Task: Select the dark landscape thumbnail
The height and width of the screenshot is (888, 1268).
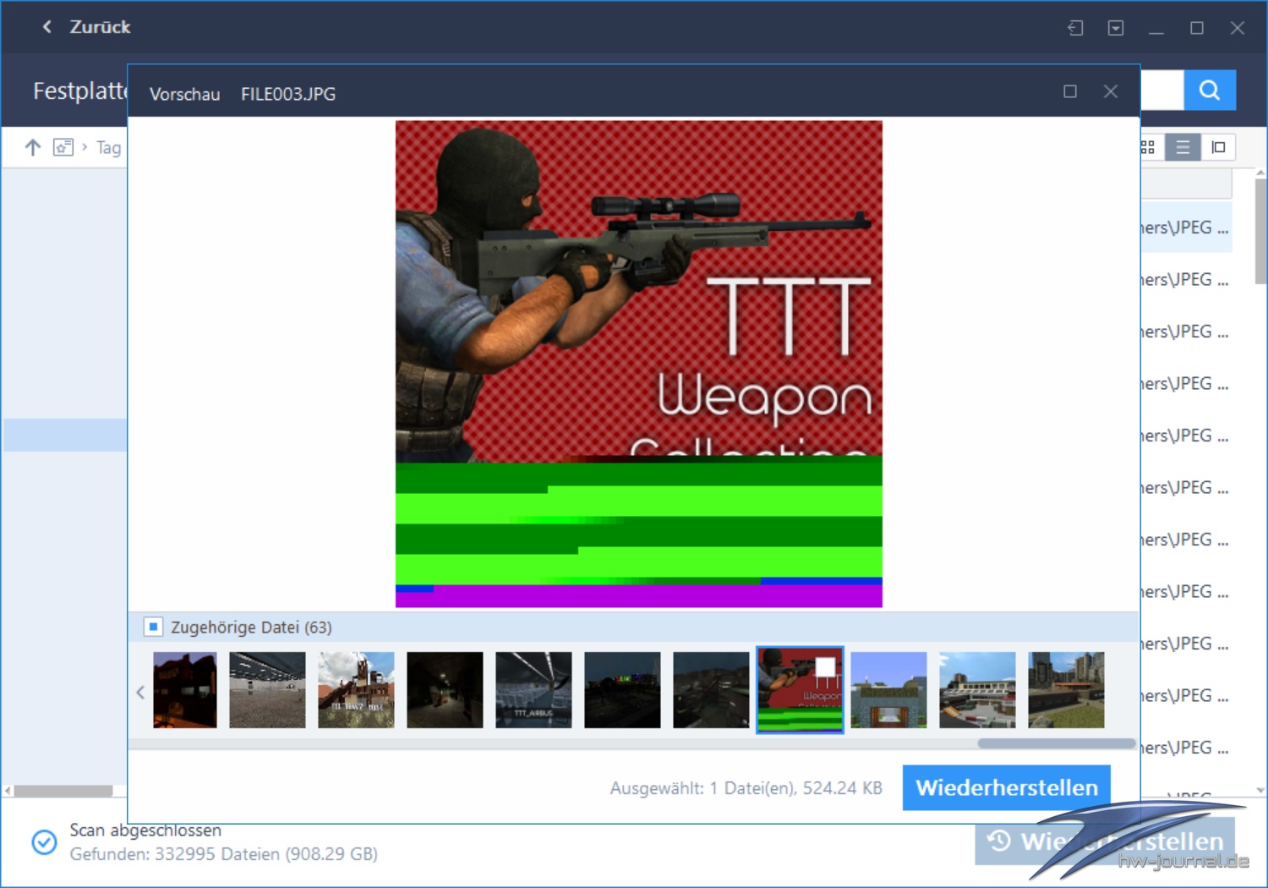Action: (x=711, y=689)
